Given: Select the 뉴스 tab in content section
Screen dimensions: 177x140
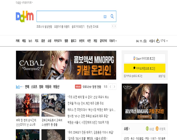Looking at the screenshot, I should (18, 87).
